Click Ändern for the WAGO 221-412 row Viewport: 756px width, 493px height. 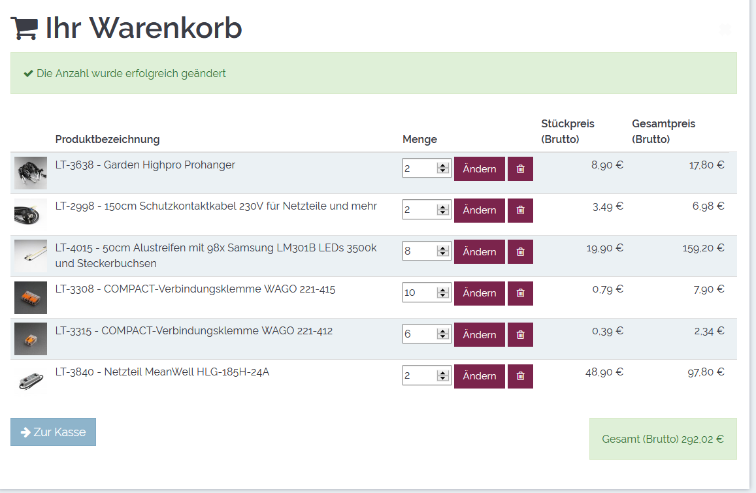tap(480, 335)
